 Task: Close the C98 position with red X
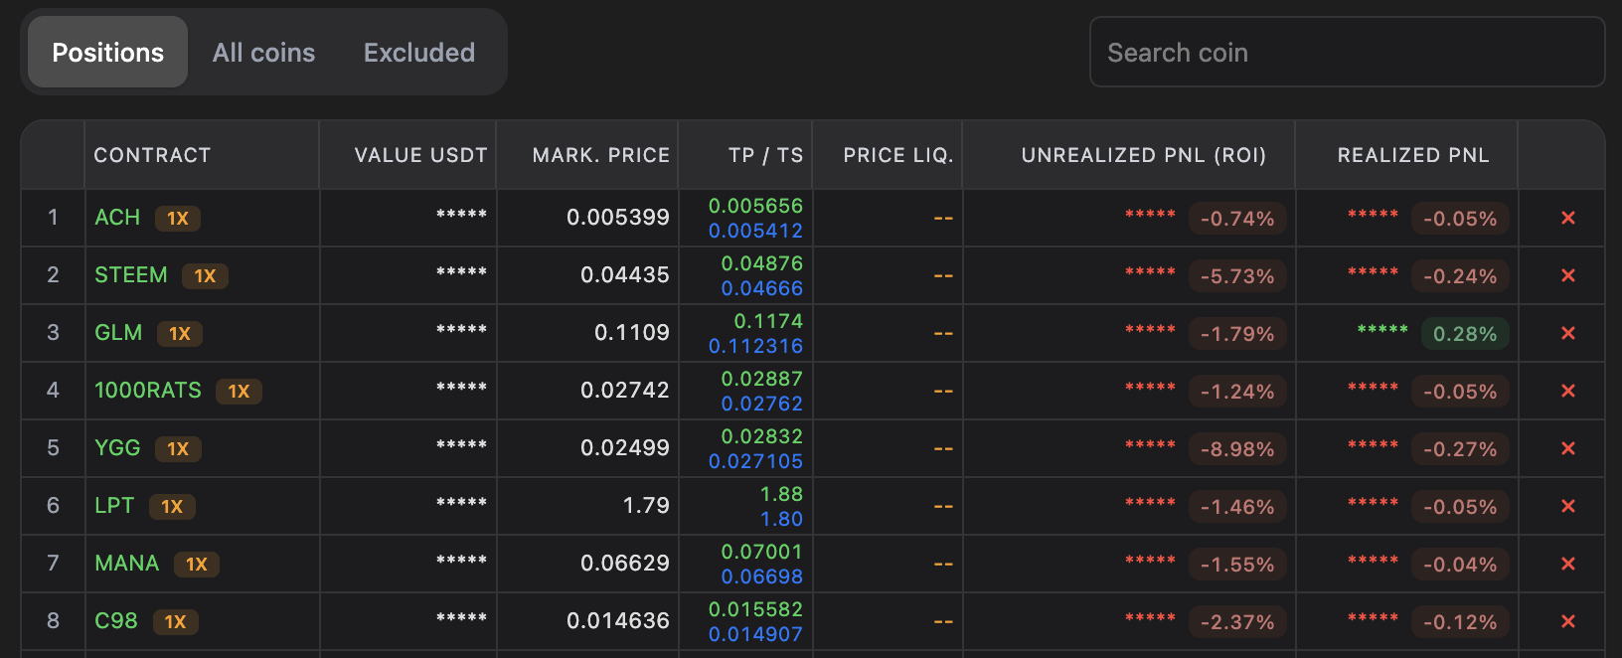[x=1568, y=621]
